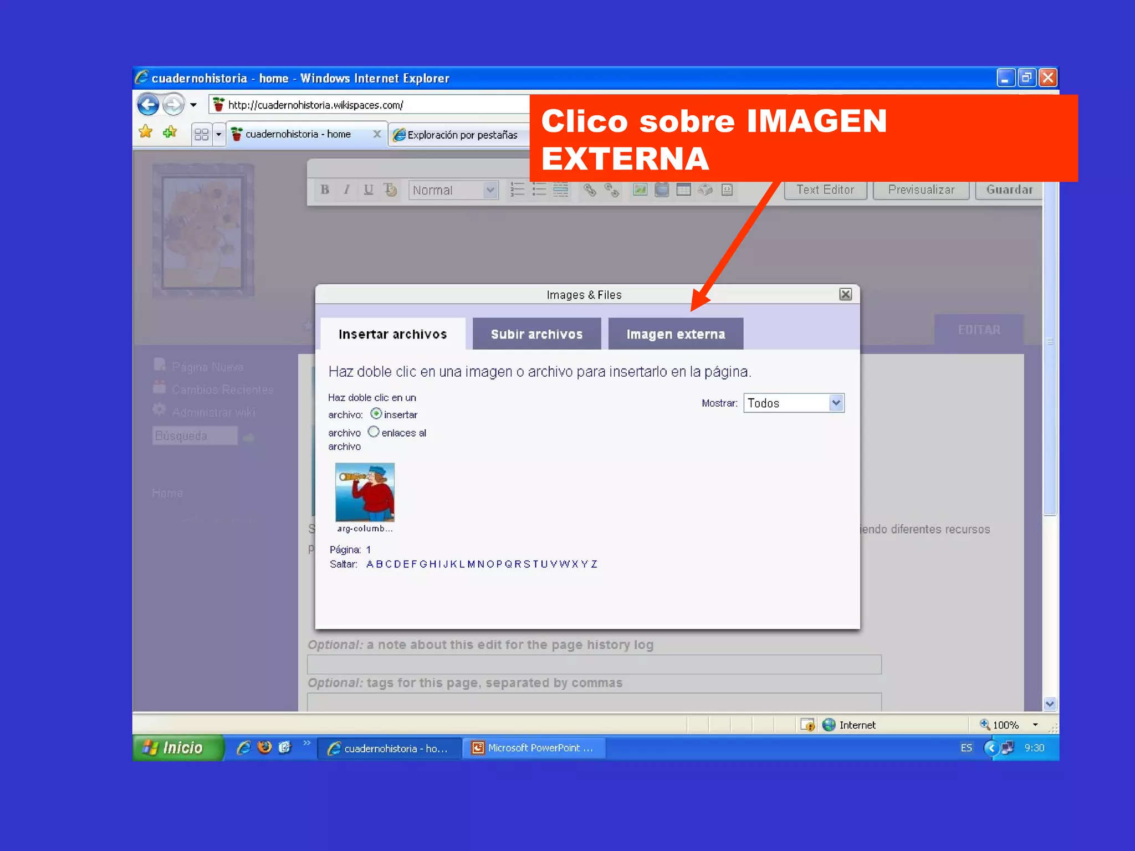Click the Previsualizar button
1135x851 pixels.
(x=921, y=189)
